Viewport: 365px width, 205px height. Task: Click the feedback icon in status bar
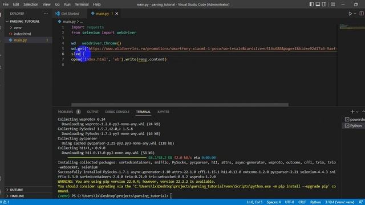[360, 202]
